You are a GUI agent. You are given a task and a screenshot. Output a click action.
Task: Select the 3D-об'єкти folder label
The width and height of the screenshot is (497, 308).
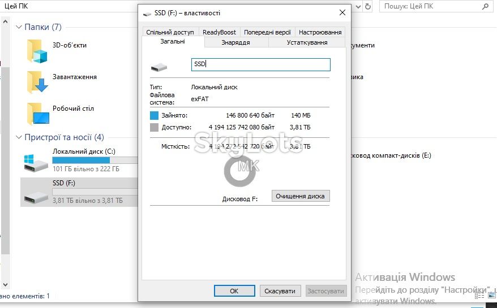pyautogui.click(x=70, y=45)
